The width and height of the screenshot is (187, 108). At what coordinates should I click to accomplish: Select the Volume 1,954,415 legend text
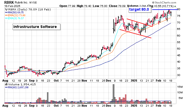pyautogui.click(x=22, y=85)
